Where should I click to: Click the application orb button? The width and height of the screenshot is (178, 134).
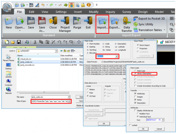coord(7,7)
